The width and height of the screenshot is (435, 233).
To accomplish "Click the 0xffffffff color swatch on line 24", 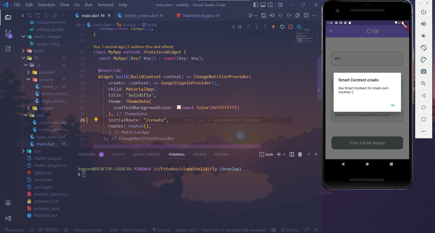I will point(179,107).
